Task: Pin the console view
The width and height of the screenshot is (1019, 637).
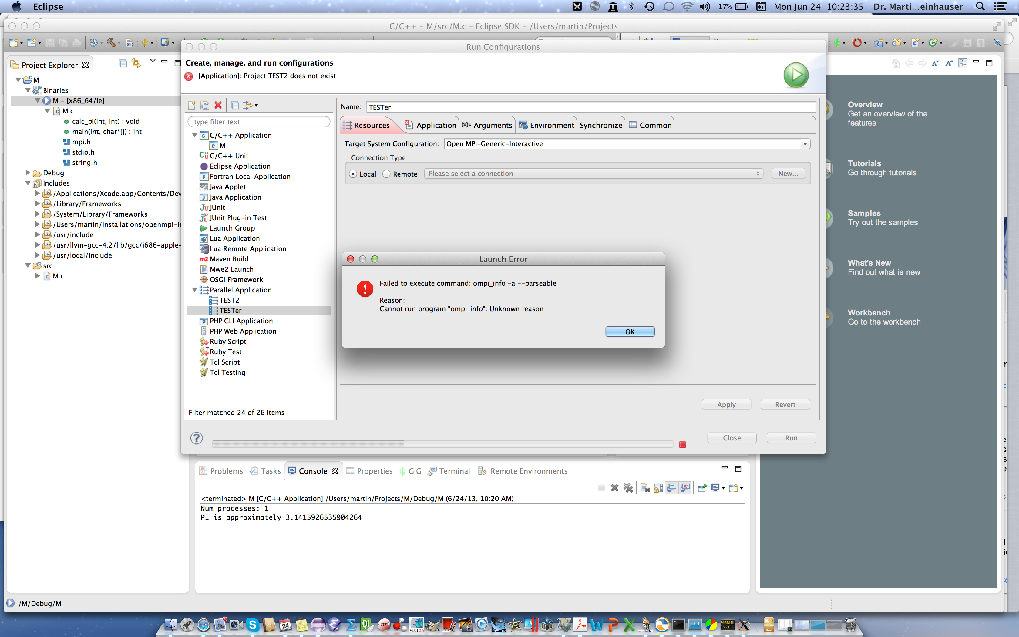Action: click(702, 488)
